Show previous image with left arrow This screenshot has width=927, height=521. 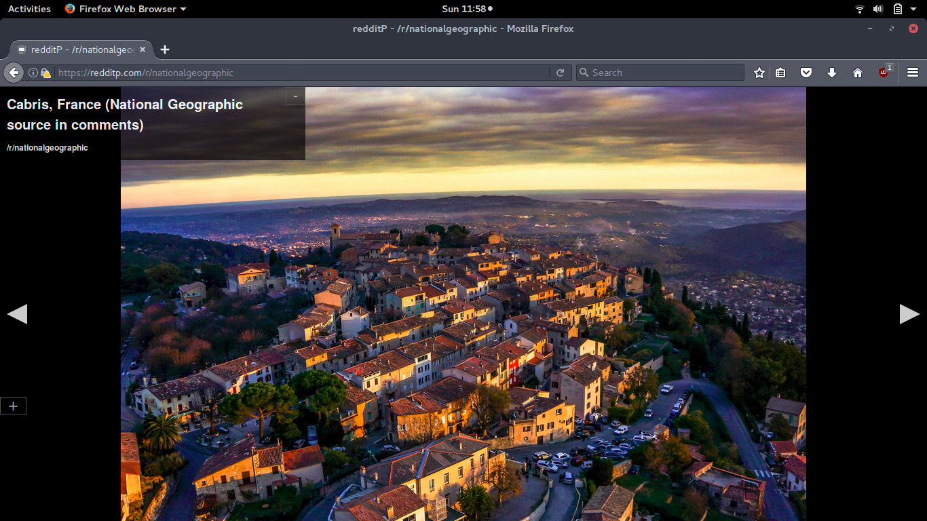click(x=17, y=314)
